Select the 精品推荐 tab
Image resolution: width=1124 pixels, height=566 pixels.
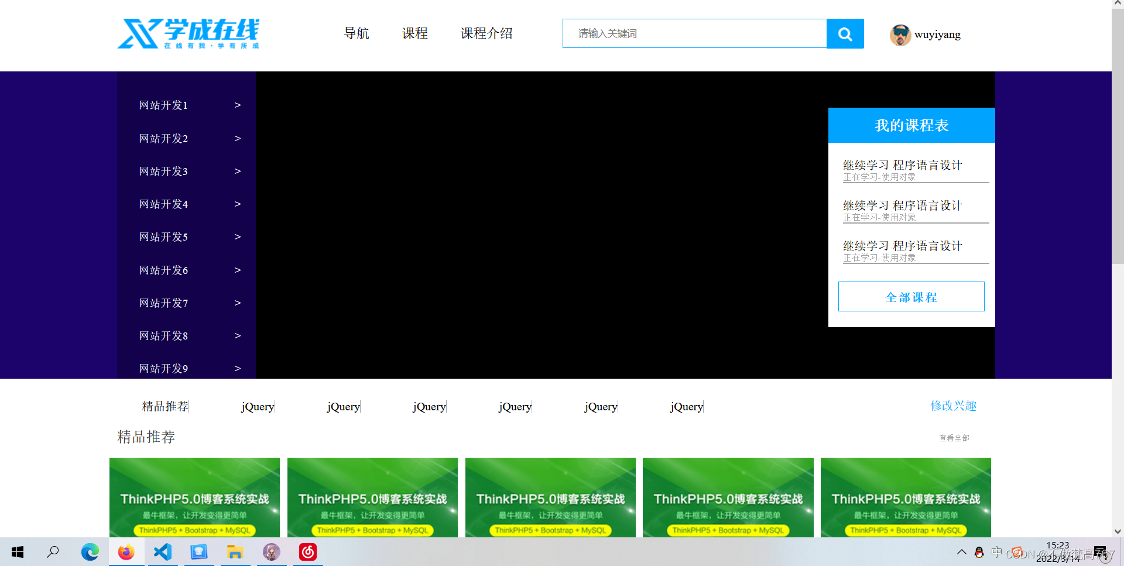coord(165,406)
